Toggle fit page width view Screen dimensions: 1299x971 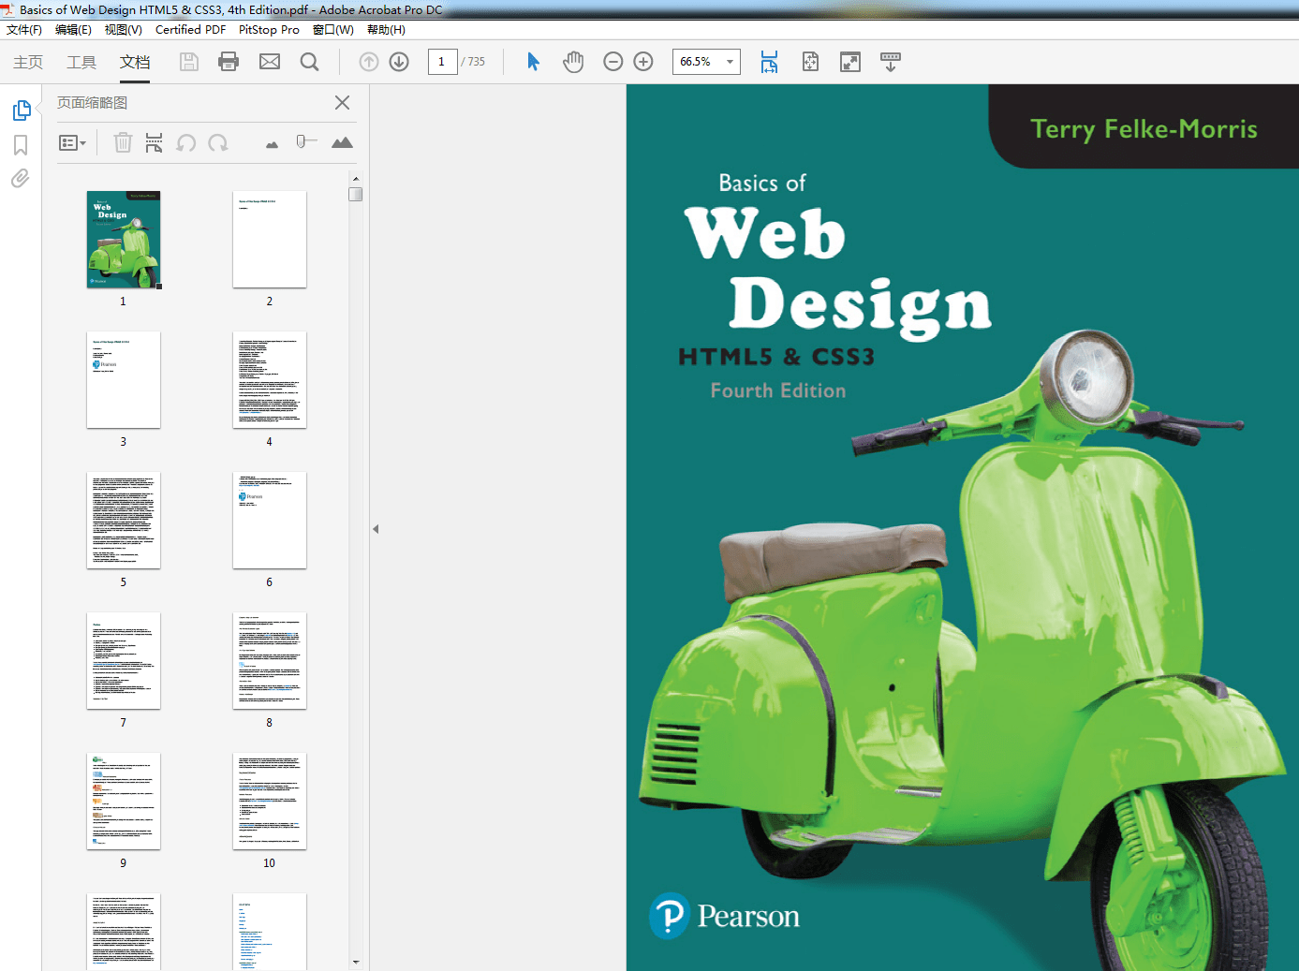click(x=769, y=62)
